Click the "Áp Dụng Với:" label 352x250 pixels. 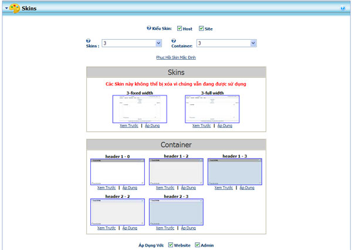pyautogui.click(x=151, y=245)
